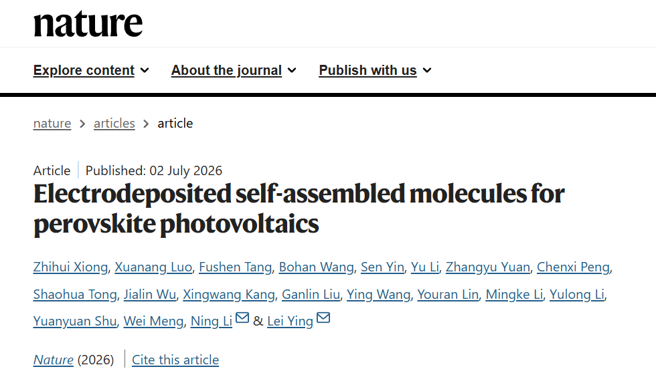Expand the Explore content chevron

[145, 70]
